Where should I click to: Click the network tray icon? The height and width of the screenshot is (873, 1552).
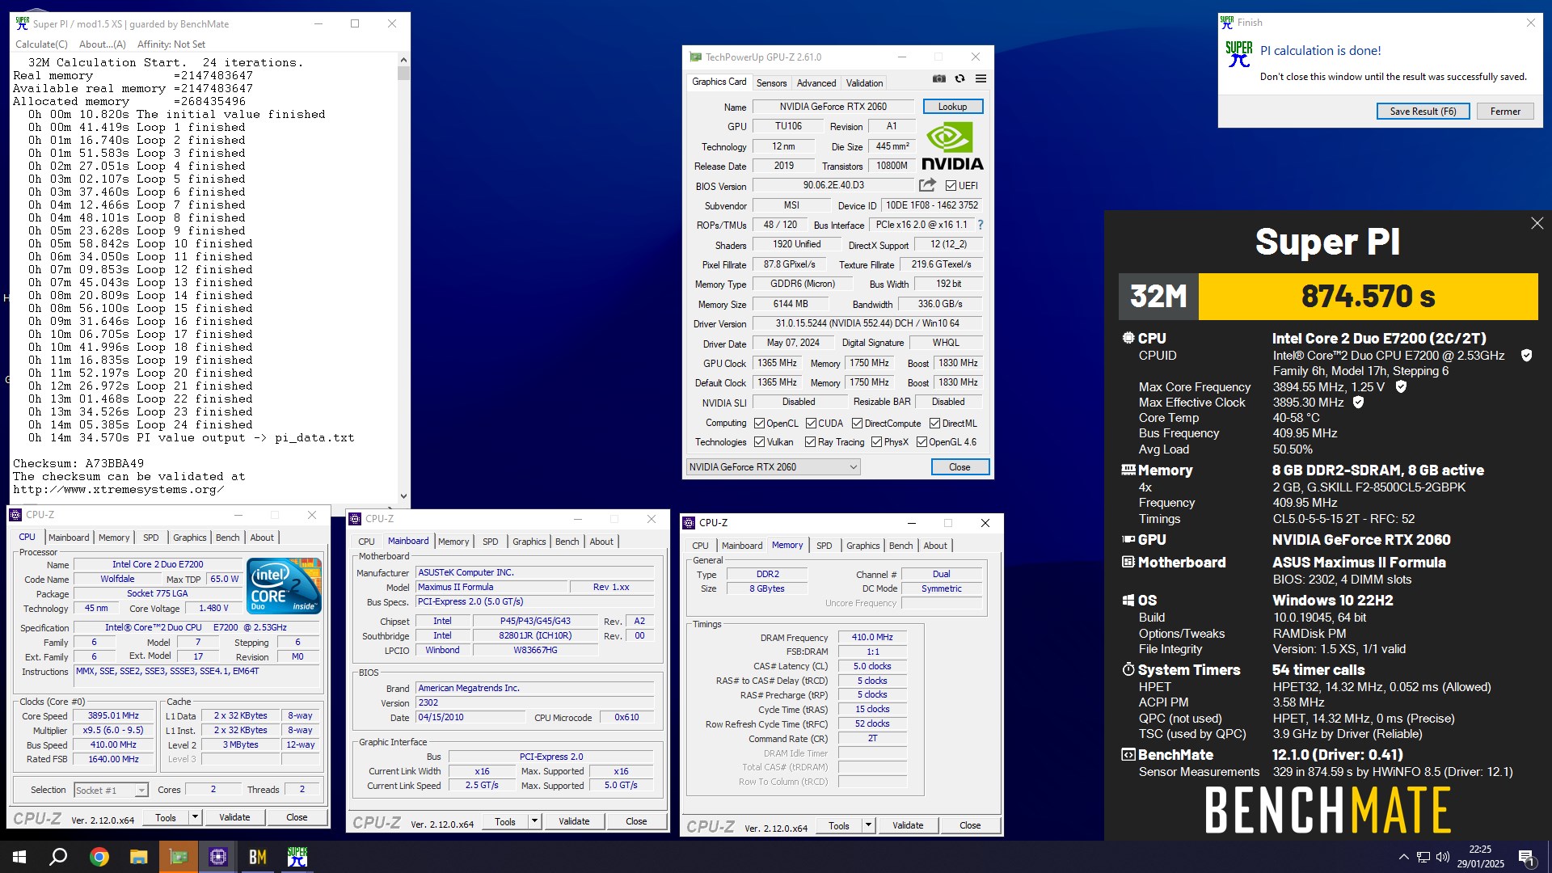(1423, 857)
